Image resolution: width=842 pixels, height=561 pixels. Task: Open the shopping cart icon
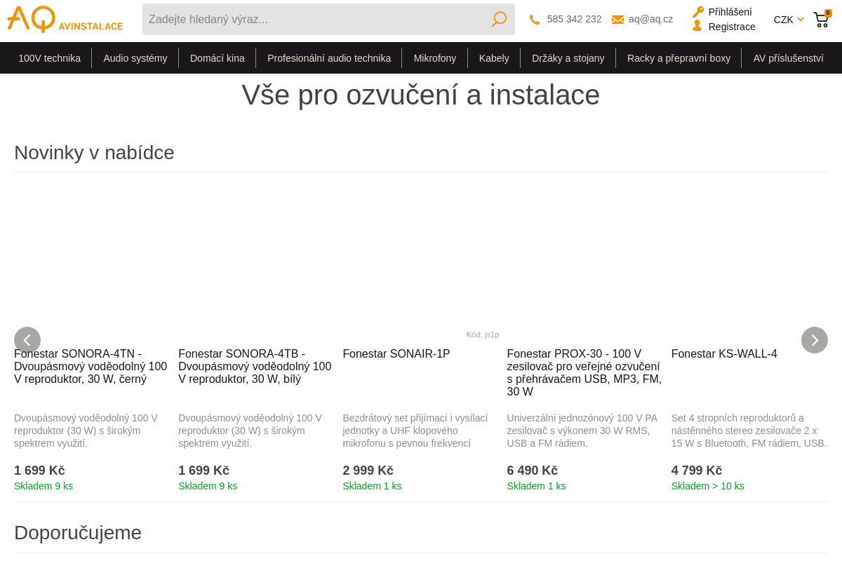click(822, 19)
